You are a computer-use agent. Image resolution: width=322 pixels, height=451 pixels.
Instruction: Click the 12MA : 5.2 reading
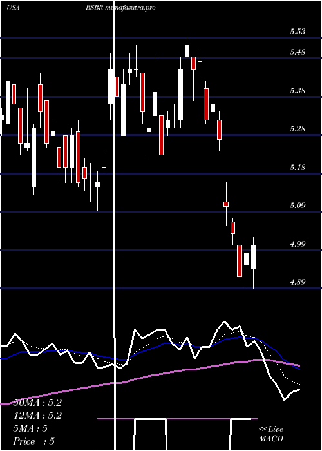(37, 416)
